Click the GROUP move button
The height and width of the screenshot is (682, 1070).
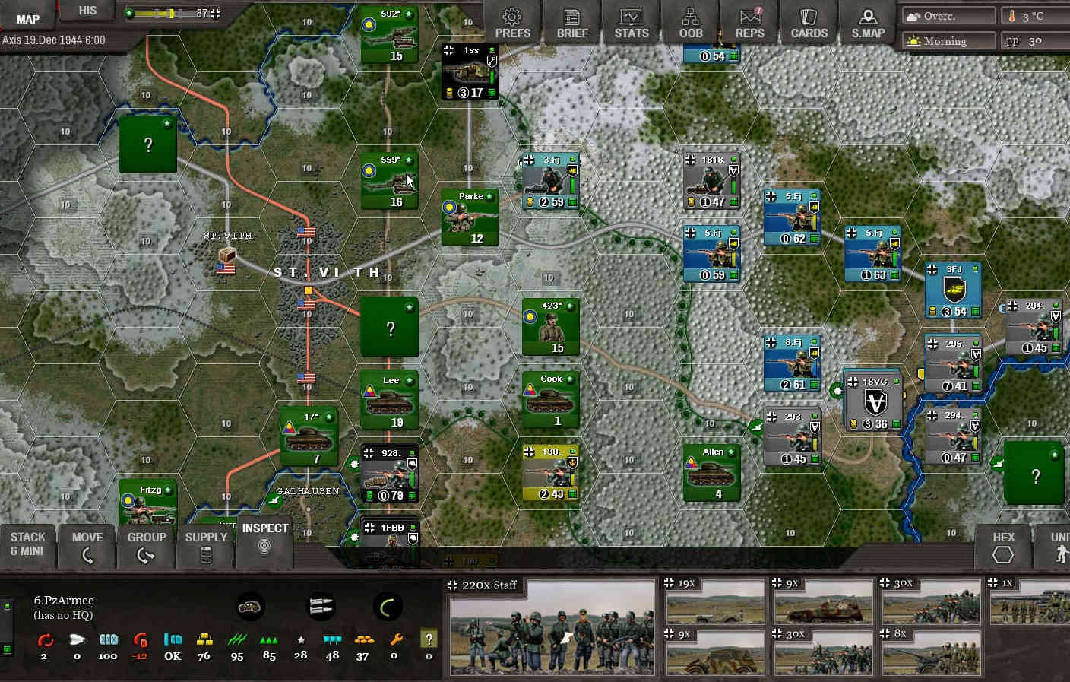click(x=147, y=546)
